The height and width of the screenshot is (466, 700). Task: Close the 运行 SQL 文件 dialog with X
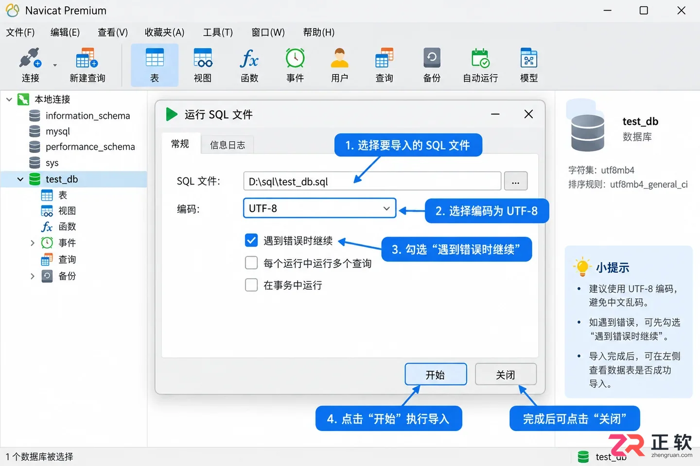(529, 114)
